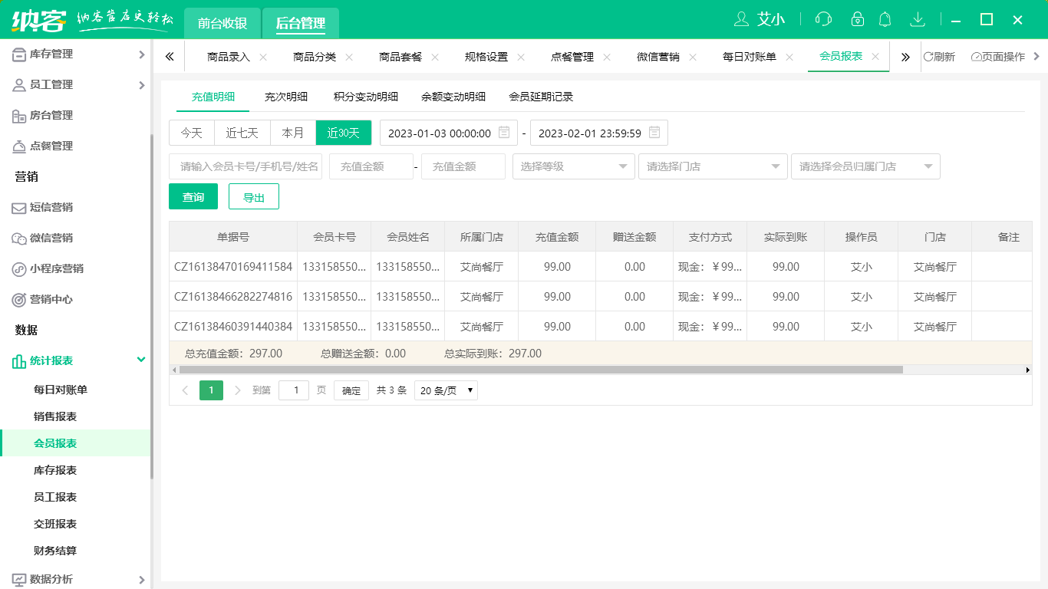The height and width of the screenshot is (589, 1048).
Task: Open the customer service headset icon
Action: coord(825,19)
